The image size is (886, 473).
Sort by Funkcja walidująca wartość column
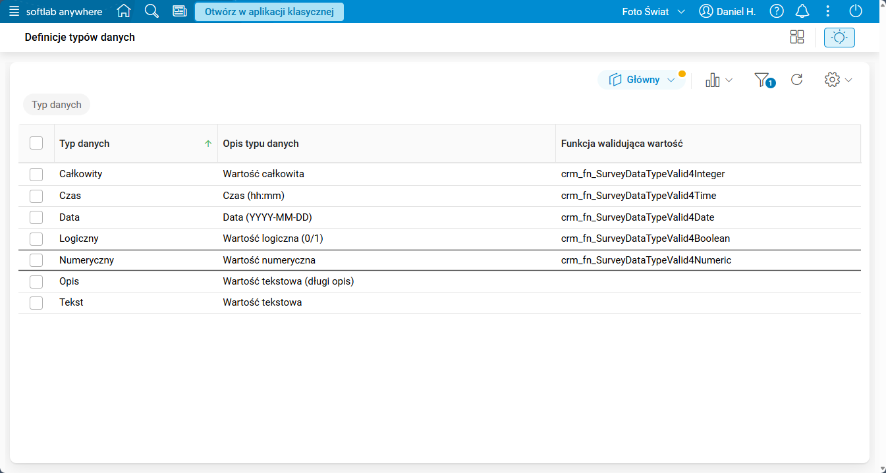708,144
